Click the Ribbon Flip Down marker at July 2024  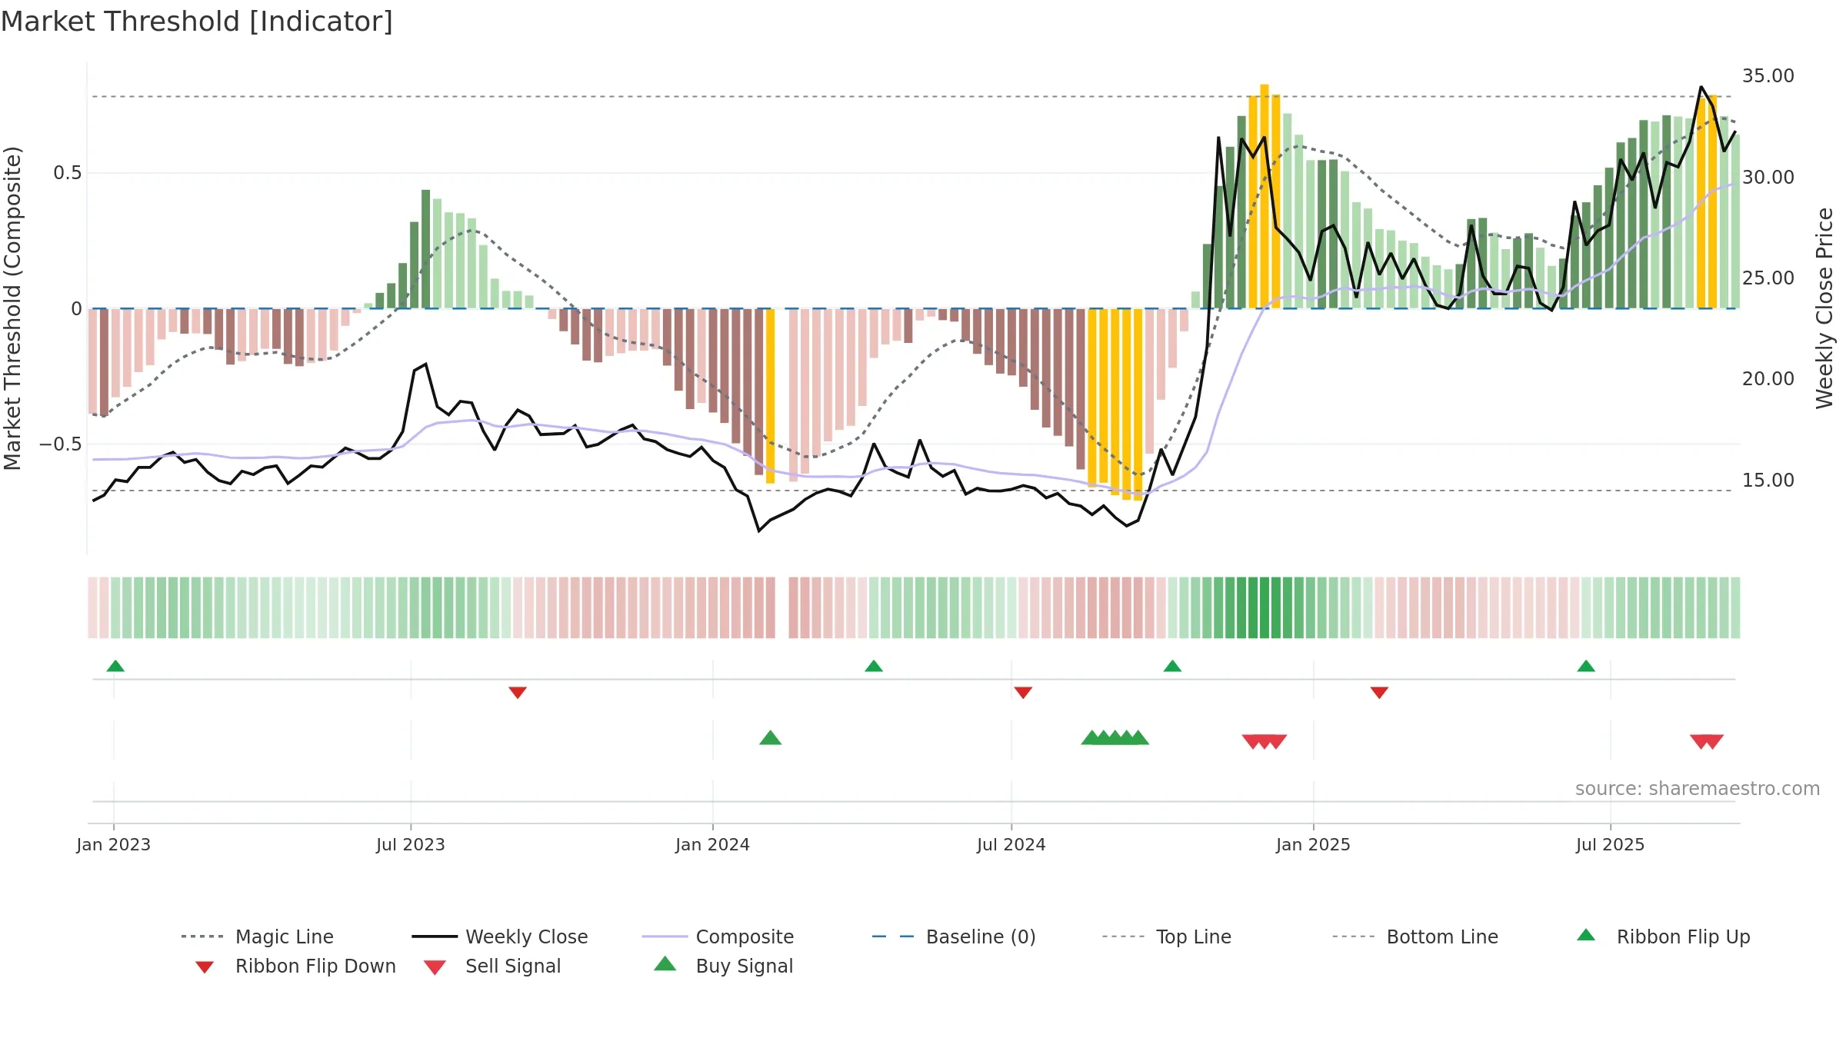point(1023,693)
